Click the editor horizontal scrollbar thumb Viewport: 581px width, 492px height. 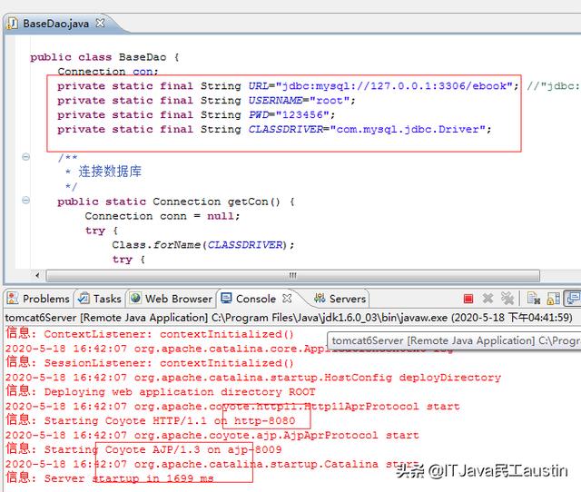pos(292,276)
